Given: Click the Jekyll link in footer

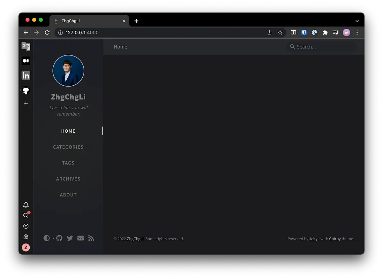Looking at the screenshot, I should [x=314, y=239].
